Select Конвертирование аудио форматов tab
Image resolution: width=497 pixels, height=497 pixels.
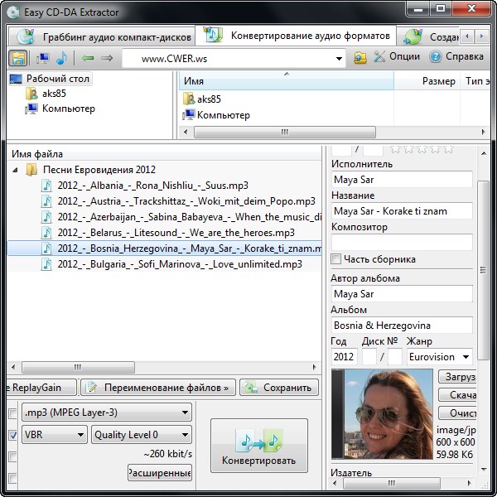[298, 36]
